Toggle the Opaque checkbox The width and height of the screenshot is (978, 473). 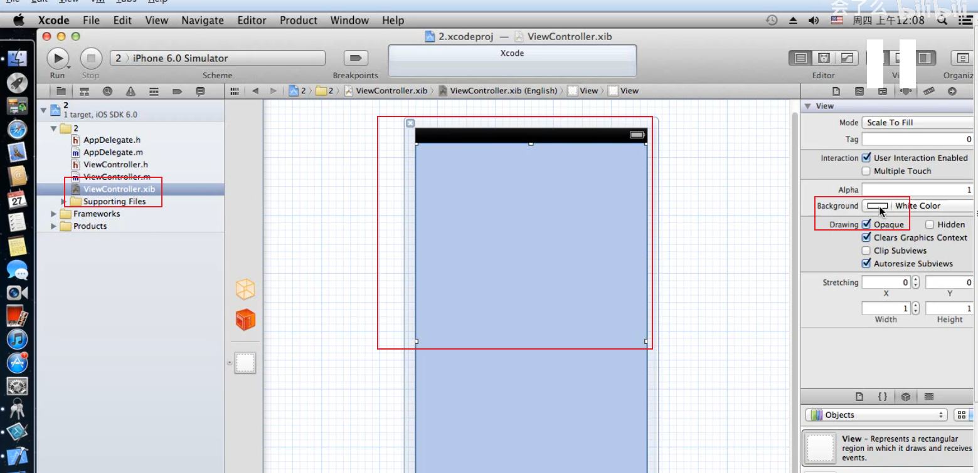coord(866,224)
